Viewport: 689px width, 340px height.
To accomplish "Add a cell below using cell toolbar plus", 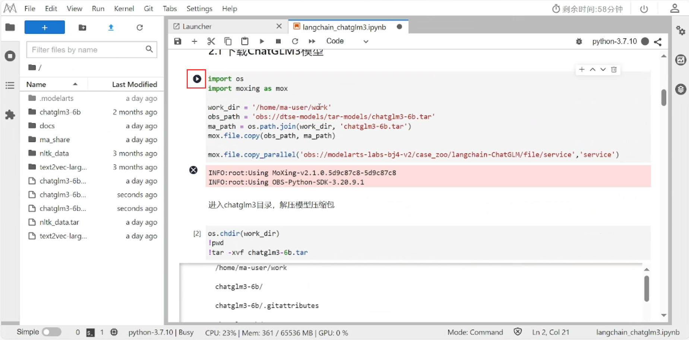I will tap(582, 70).
